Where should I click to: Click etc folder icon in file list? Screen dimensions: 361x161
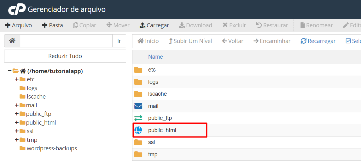click(138, 70)
